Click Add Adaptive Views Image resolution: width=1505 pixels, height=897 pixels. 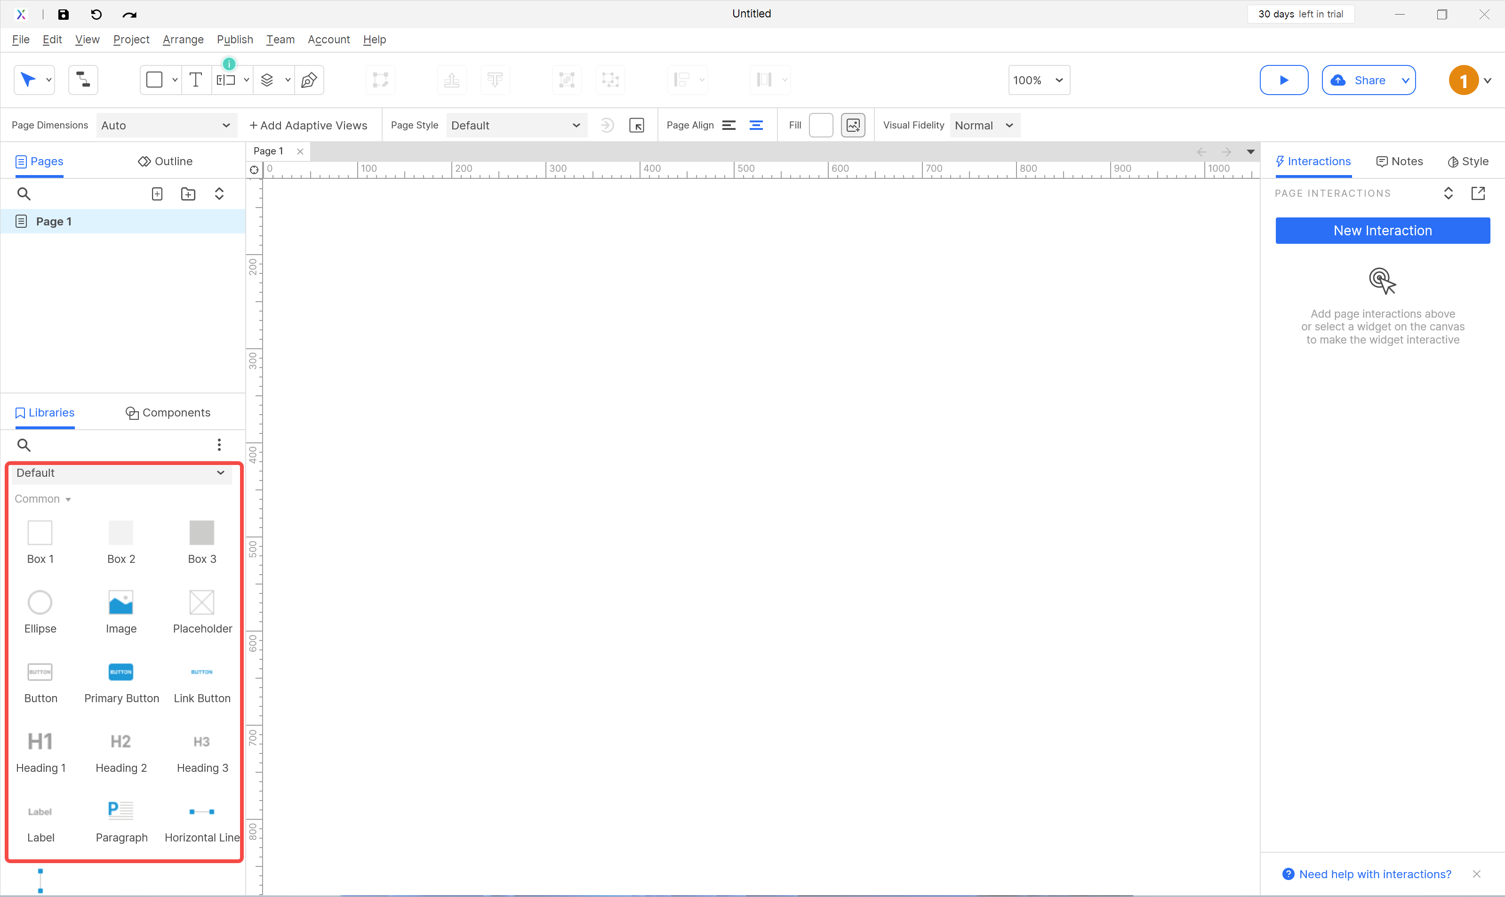pos(308,125)
